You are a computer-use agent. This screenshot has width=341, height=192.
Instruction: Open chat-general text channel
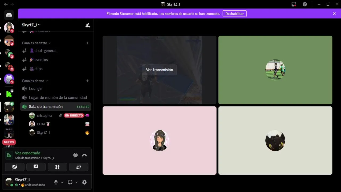[56, 51]
